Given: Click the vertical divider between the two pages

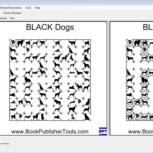Looking at the screenshot, I should point(108,76).
